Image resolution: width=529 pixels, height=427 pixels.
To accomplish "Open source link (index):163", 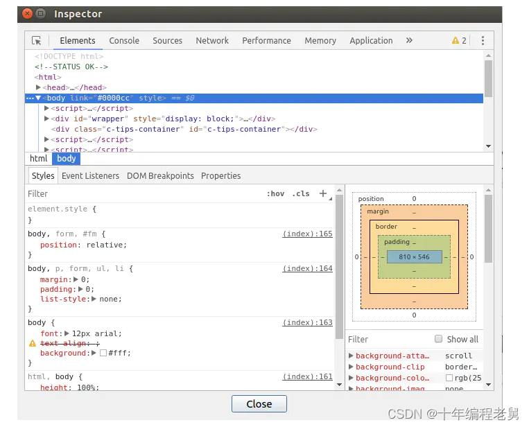I will pos(308,322).
